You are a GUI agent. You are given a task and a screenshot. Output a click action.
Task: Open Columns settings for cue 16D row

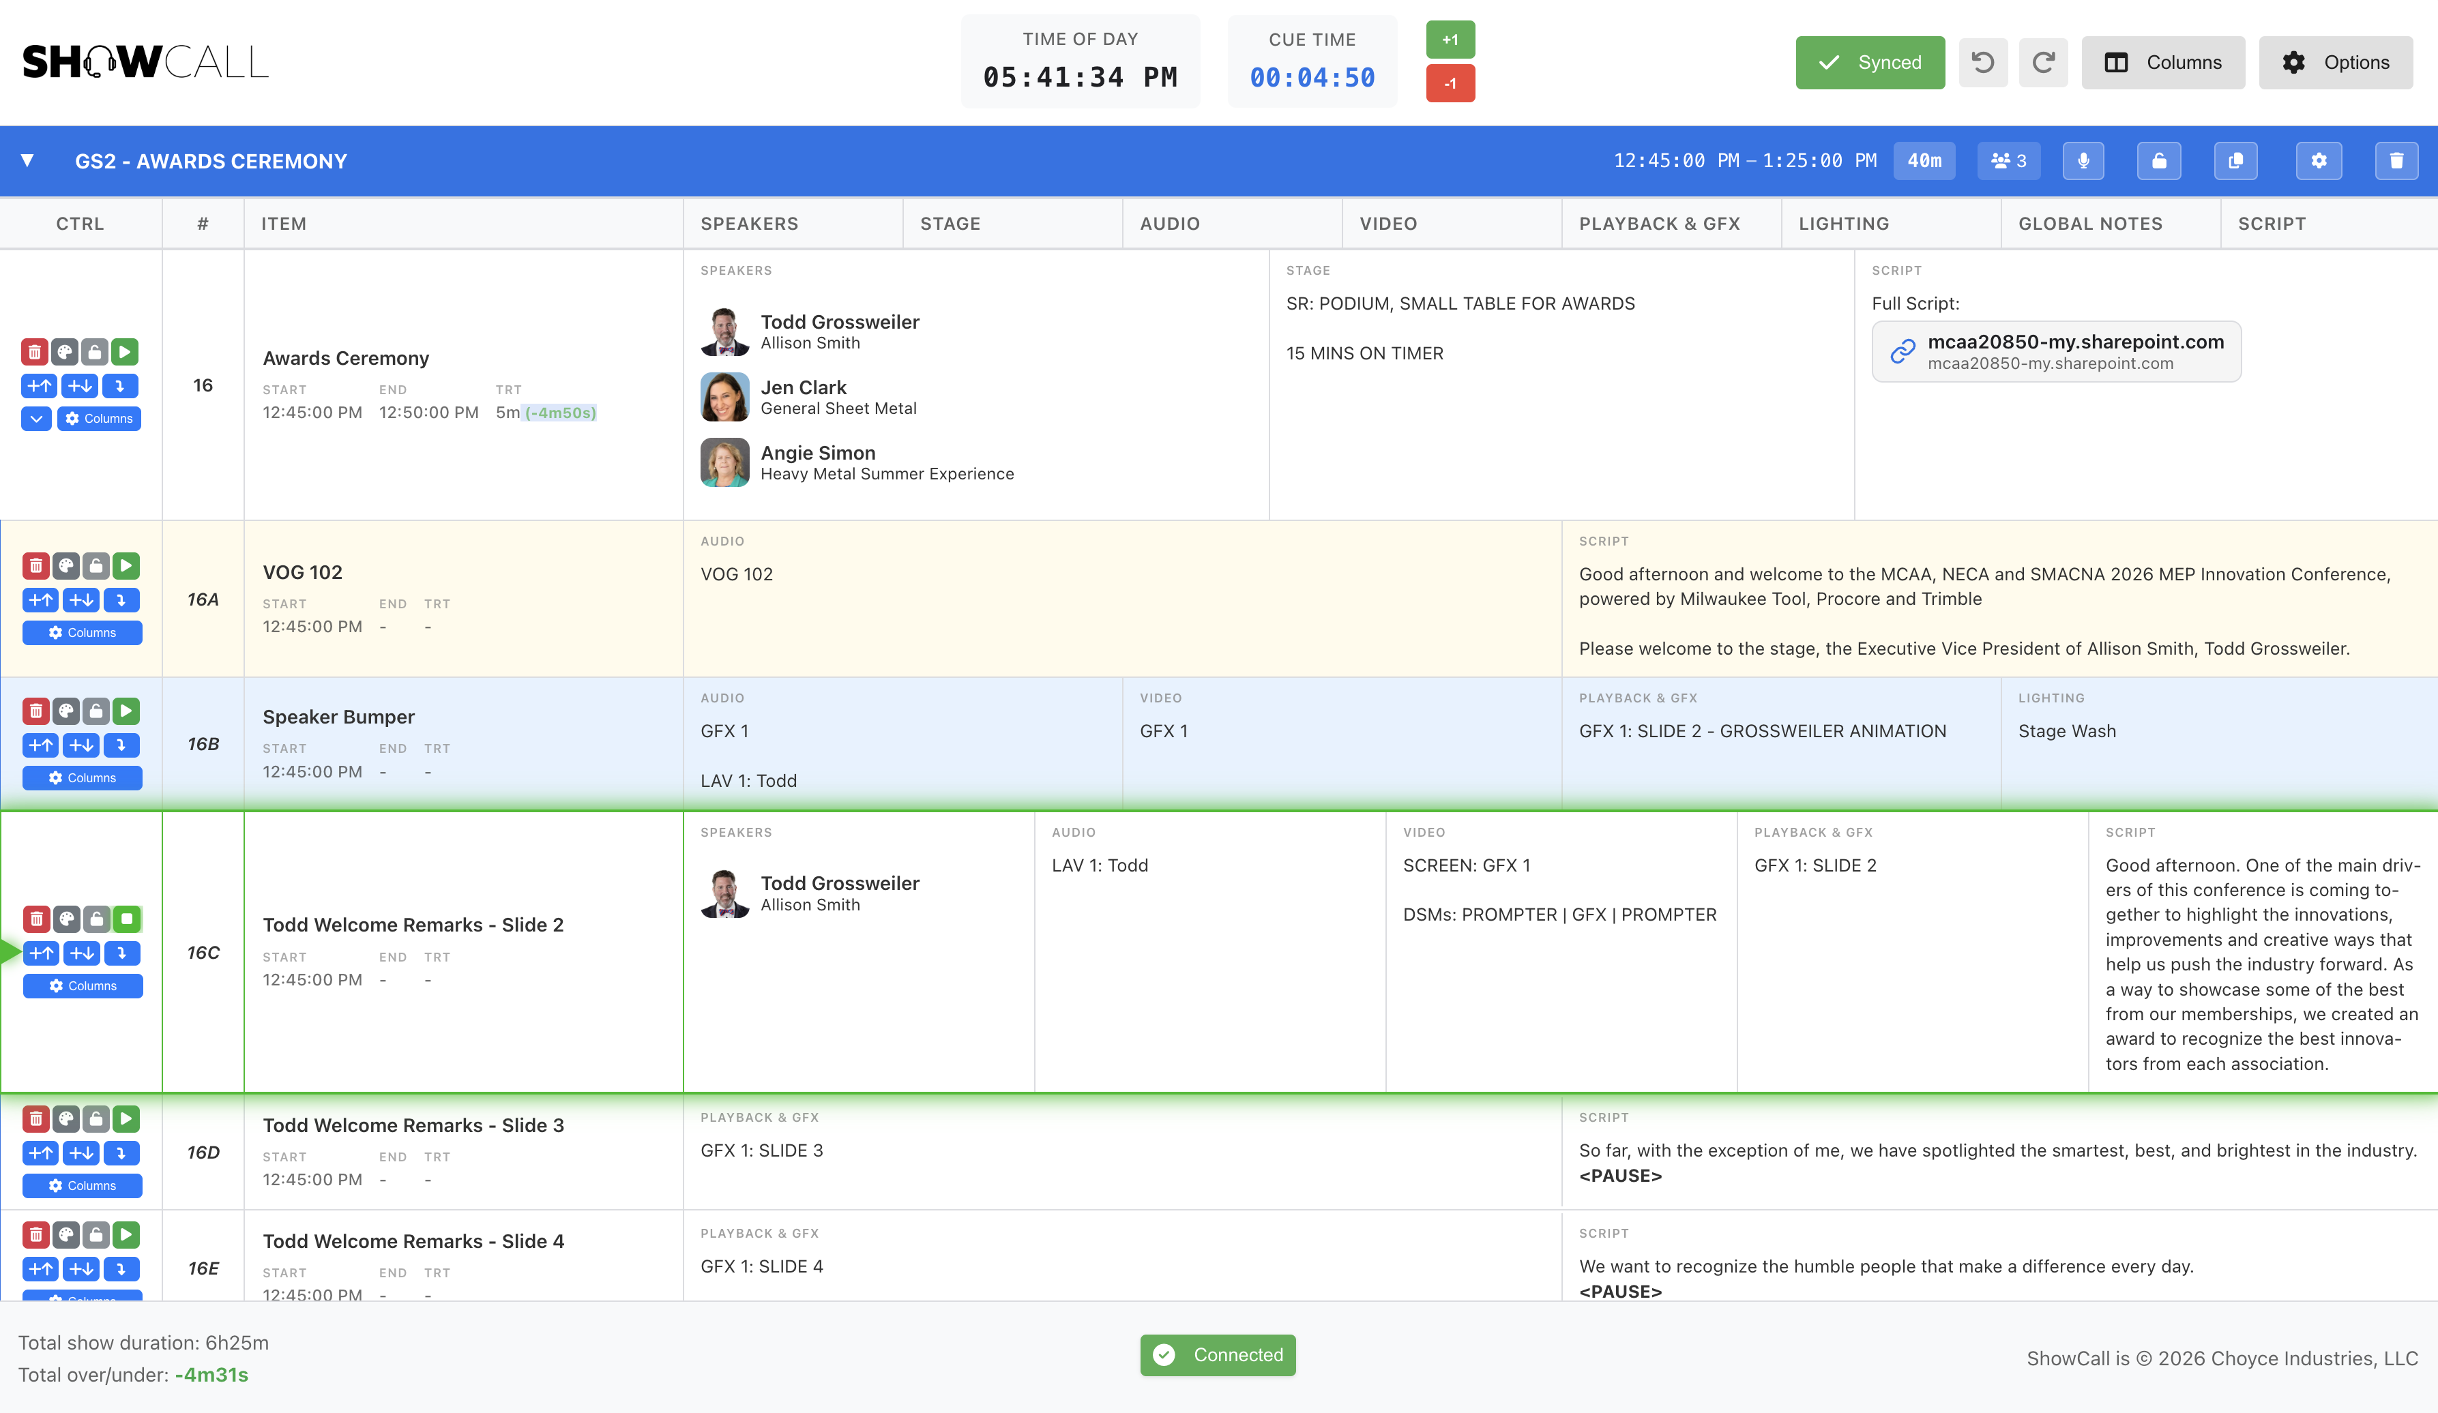tap(83, 1186)
